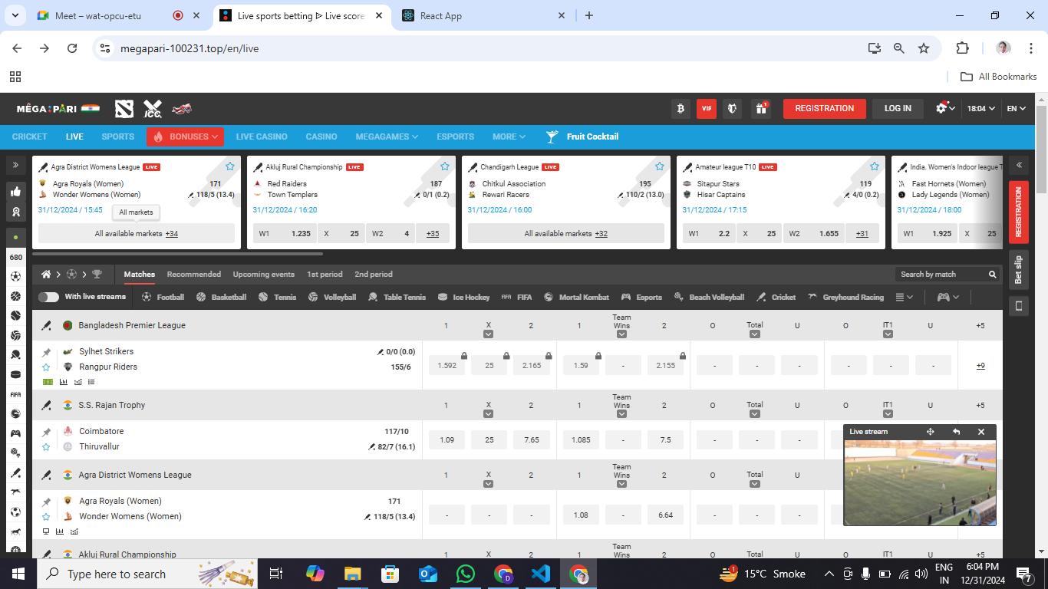The image size is (1048, 589).
Task: Expand the left sidebar with double chevron
Action: [x=15, y=165]
